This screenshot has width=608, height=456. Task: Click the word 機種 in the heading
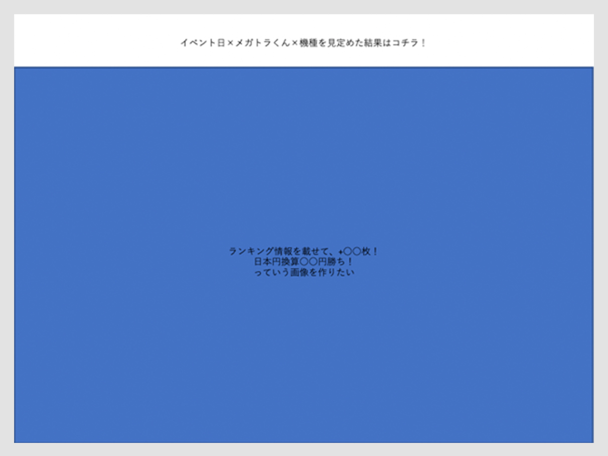[309, 43]
